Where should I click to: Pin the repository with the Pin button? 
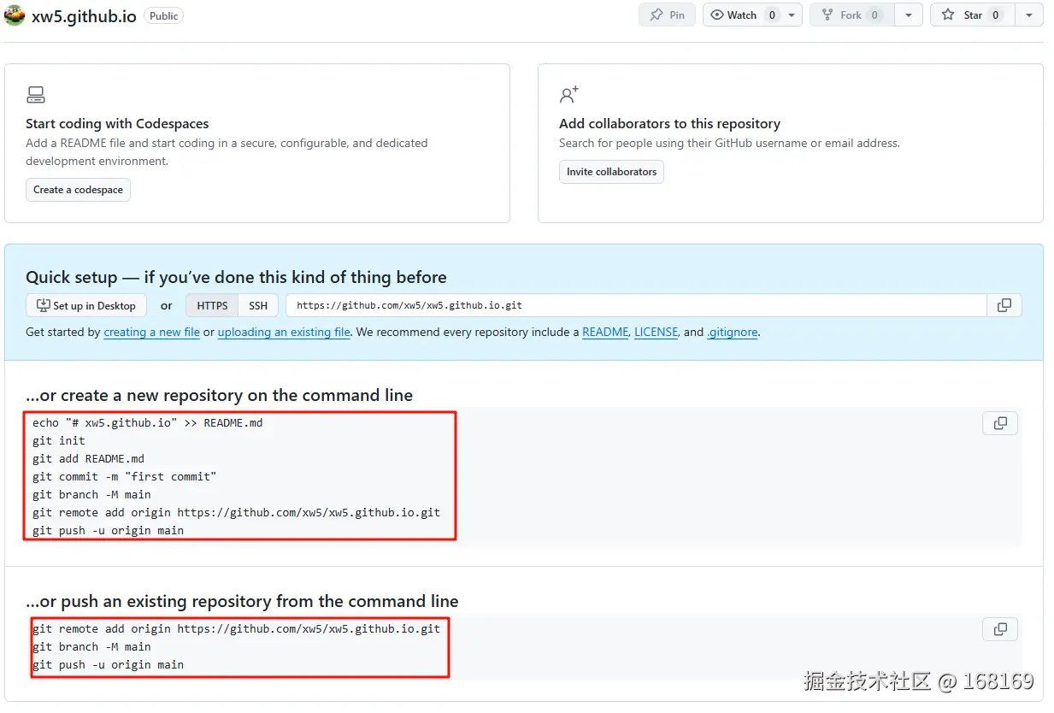[668, 15]
